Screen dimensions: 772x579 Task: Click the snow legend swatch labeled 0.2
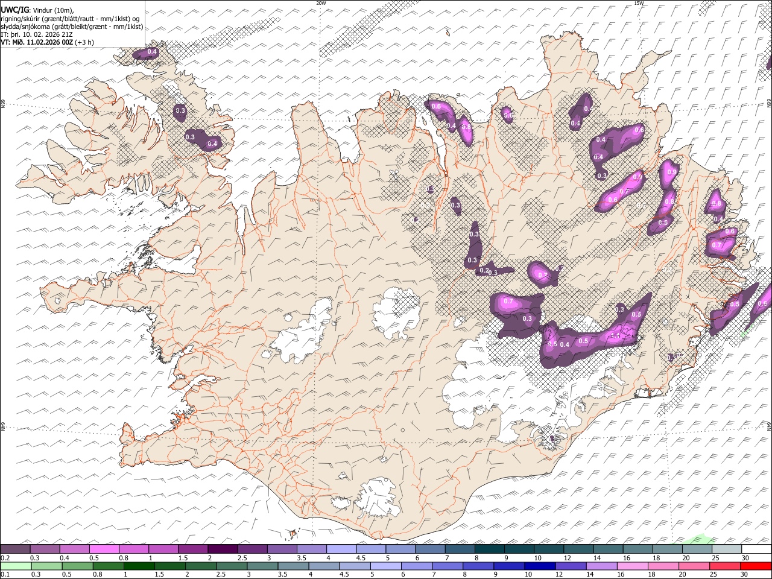point(15,549)
